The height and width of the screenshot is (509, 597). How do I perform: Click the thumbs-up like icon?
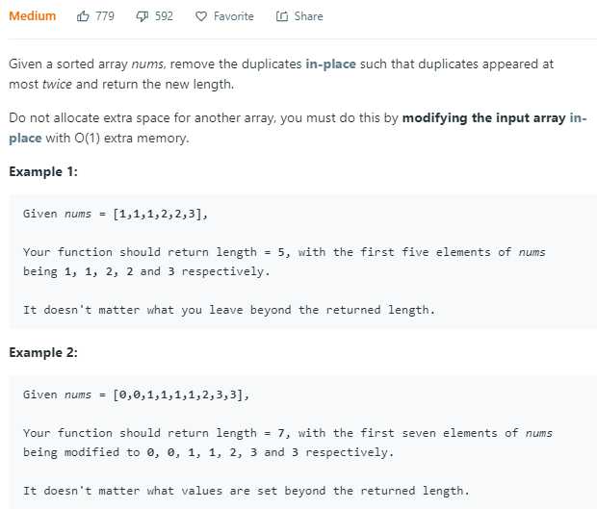83,16
